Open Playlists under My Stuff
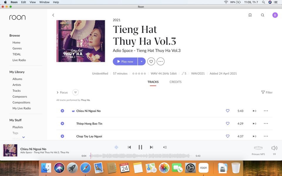The width and height of the screenshot is (282, 176). tap(18, 127)
